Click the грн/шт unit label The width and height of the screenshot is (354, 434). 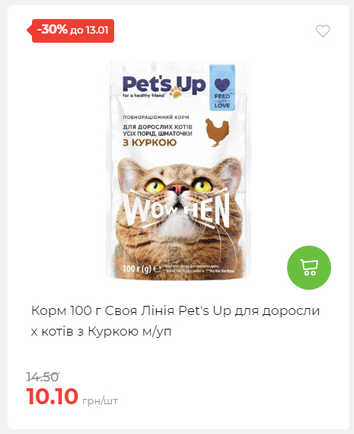pos(100,400)
